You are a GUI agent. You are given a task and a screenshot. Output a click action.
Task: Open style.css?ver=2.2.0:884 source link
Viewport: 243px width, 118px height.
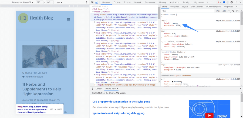tap(228, 79)
